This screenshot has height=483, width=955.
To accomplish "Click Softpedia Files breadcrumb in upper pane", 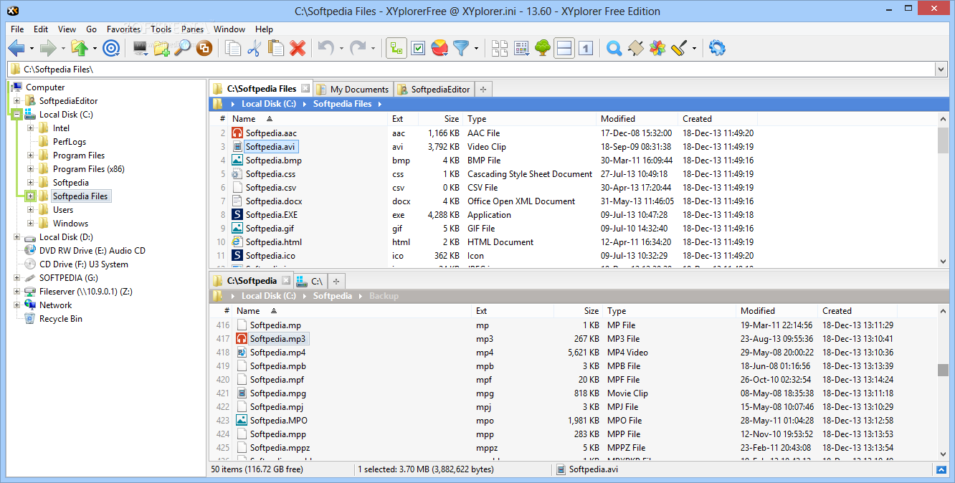I will pyautogui.click(x=342, y=104).
